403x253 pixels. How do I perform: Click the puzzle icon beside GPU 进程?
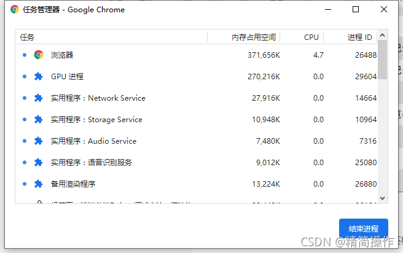(x=39, y=76)
